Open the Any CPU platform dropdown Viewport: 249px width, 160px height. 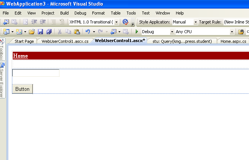click(x=232, y=32)
